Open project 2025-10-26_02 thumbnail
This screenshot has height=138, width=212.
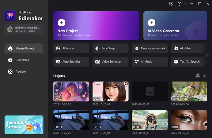71,91
